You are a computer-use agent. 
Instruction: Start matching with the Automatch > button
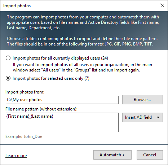[x=112, y=155]
